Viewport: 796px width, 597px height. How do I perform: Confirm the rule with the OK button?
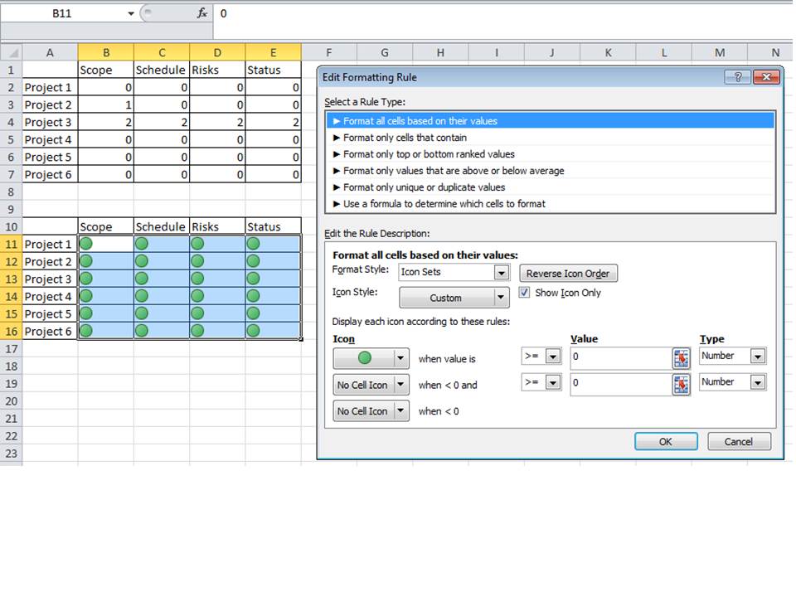pyautogui.click(x=665, y=441)
